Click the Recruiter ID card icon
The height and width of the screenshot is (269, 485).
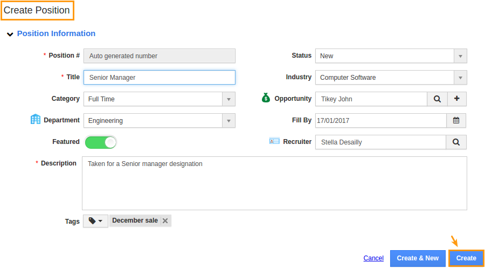tap(274, 141)
